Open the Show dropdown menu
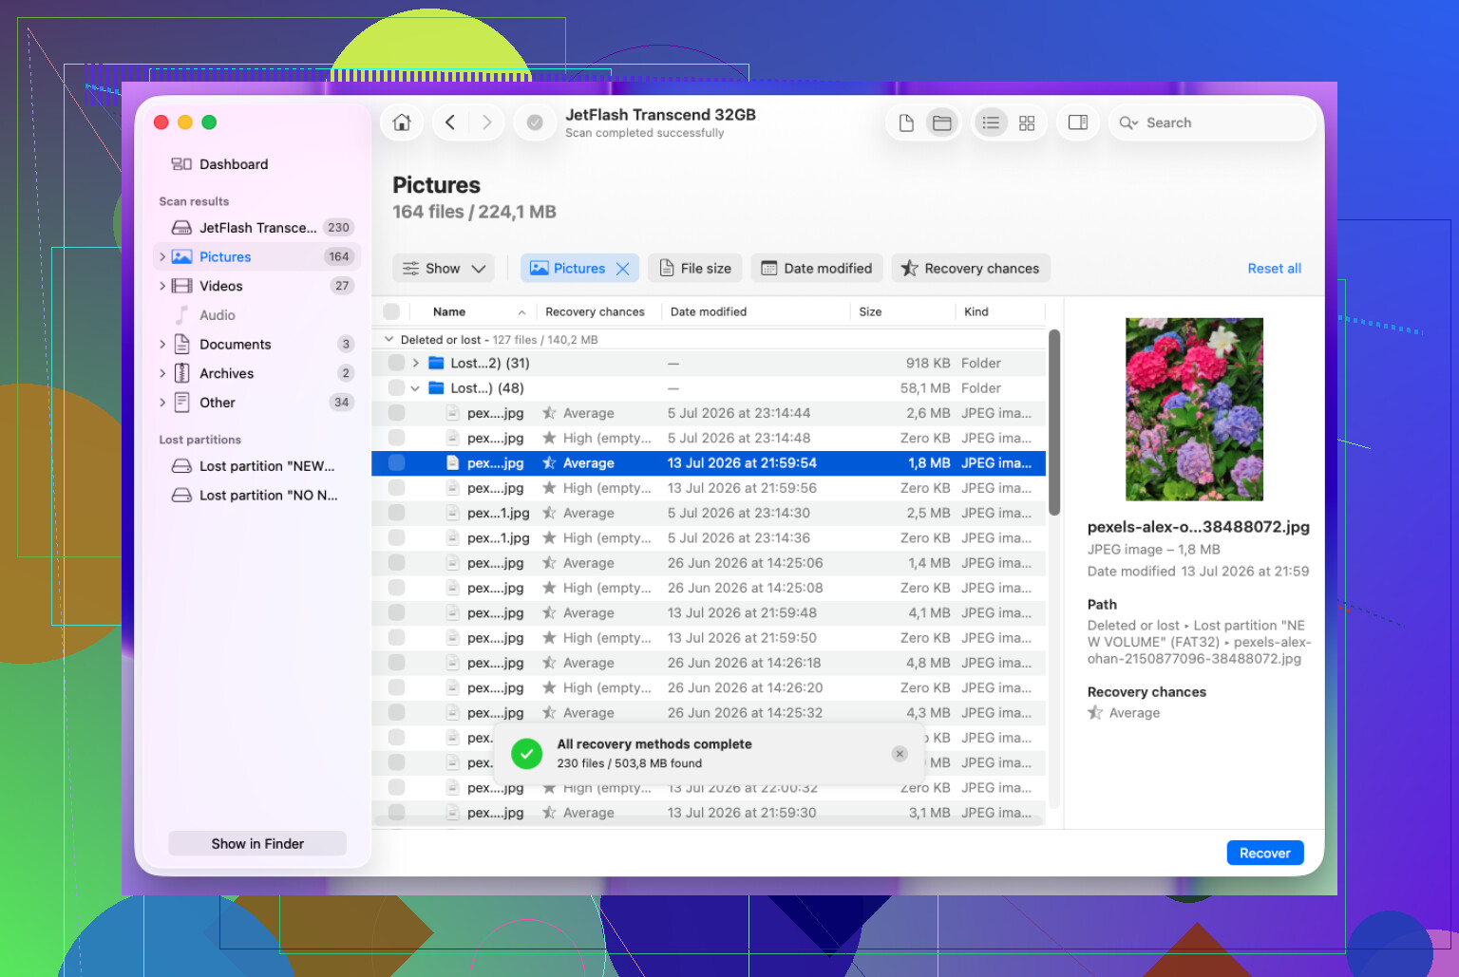Viewport: 1459px width, 977px height. 444,269
